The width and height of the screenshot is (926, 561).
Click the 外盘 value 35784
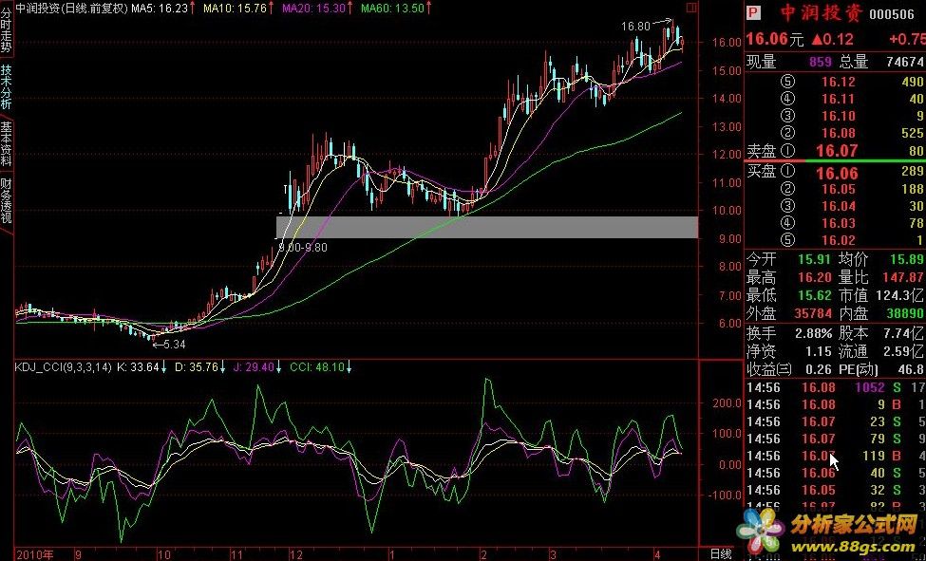[813, 313]
